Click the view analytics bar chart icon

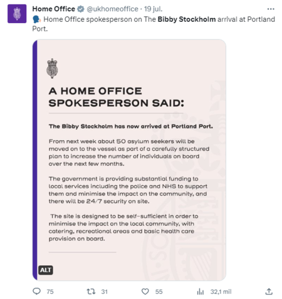point(200,291)
